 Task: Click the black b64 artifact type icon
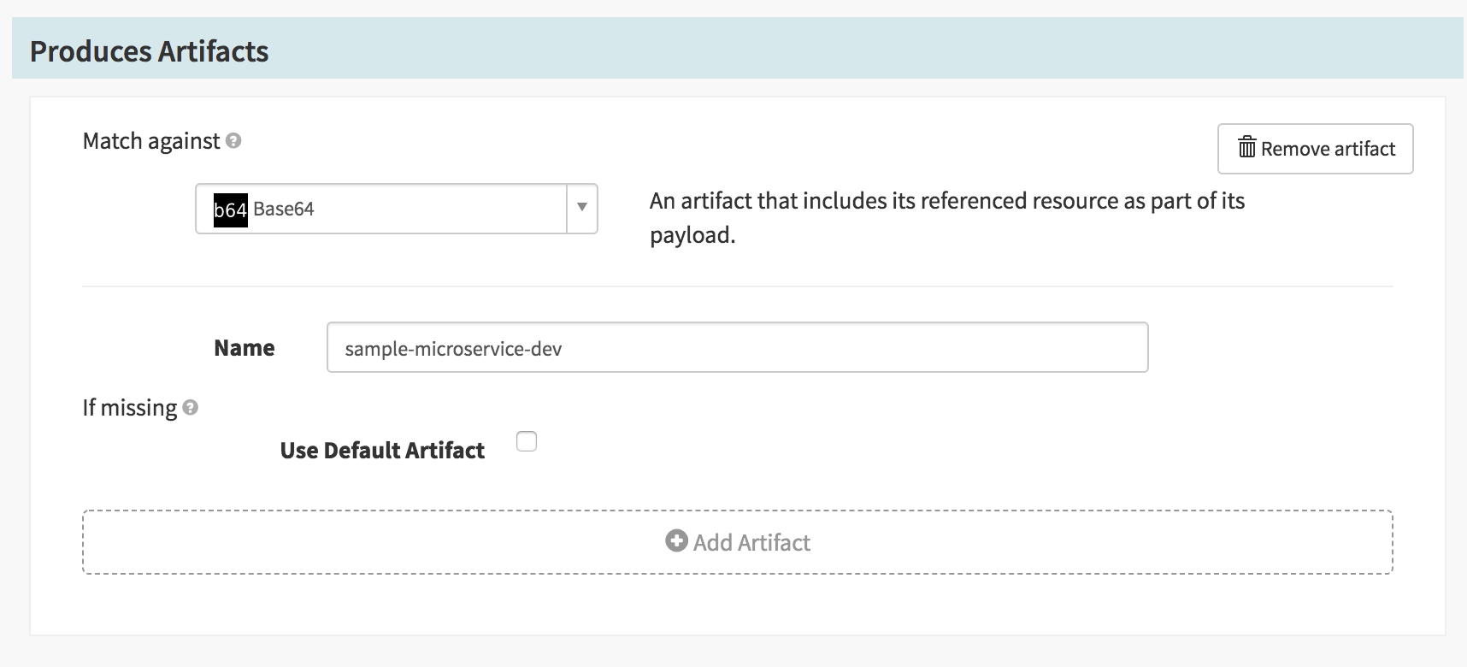coord(230,210)
